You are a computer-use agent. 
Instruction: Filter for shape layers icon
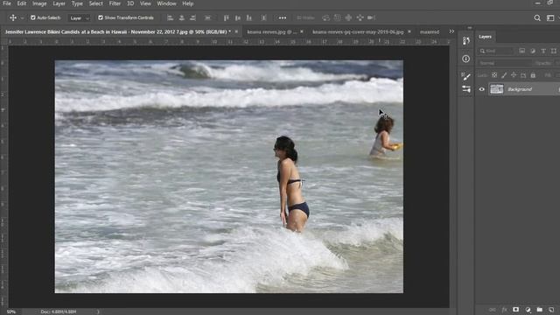coord(553,51)
